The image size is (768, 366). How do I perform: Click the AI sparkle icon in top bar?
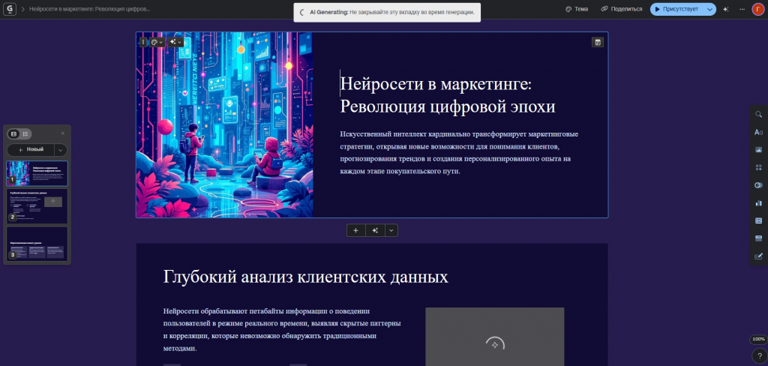[x=725, y=9]
